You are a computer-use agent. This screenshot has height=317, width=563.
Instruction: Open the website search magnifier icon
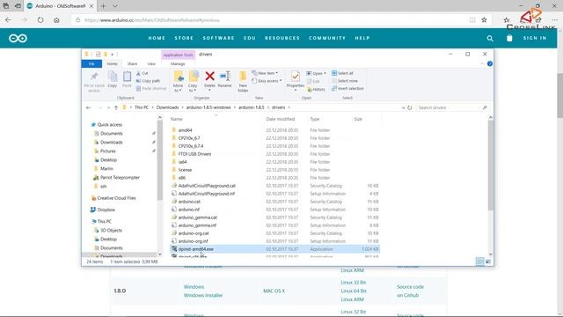click(490, 38)
